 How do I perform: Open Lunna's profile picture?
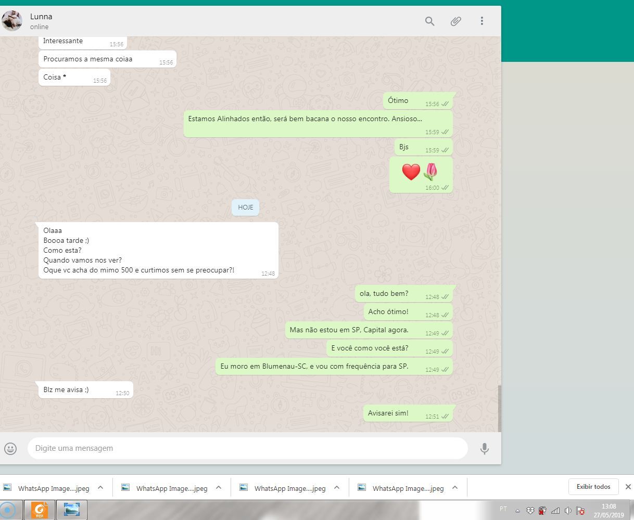(x=12, y=21)
